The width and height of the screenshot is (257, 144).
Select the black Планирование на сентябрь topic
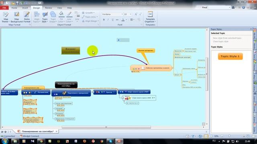pos(66,85)
